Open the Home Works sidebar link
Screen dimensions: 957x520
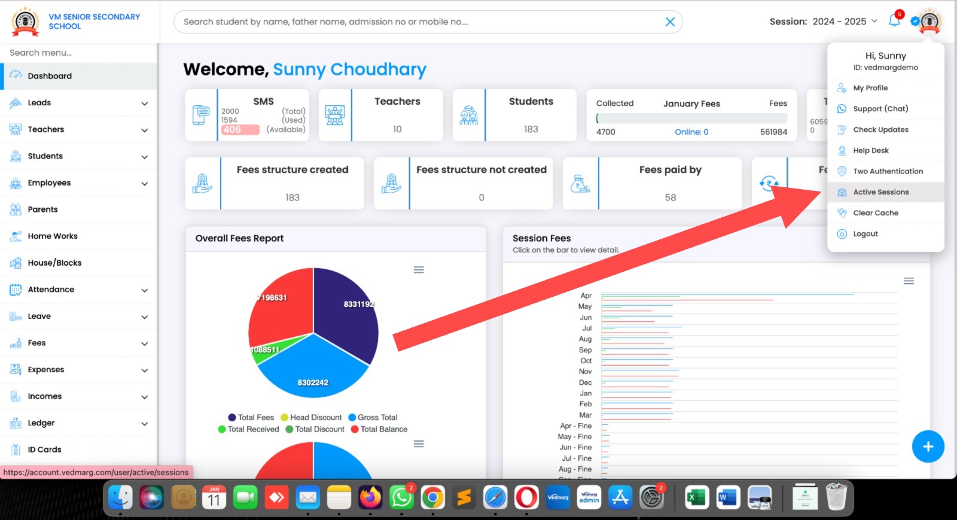pyautogui.click(x=78, y=236)
